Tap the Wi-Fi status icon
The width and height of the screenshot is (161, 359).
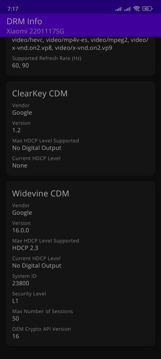click(136, 9)
